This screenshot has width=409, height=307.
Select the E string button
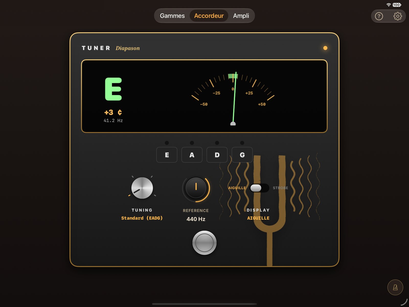click(167, 155)
